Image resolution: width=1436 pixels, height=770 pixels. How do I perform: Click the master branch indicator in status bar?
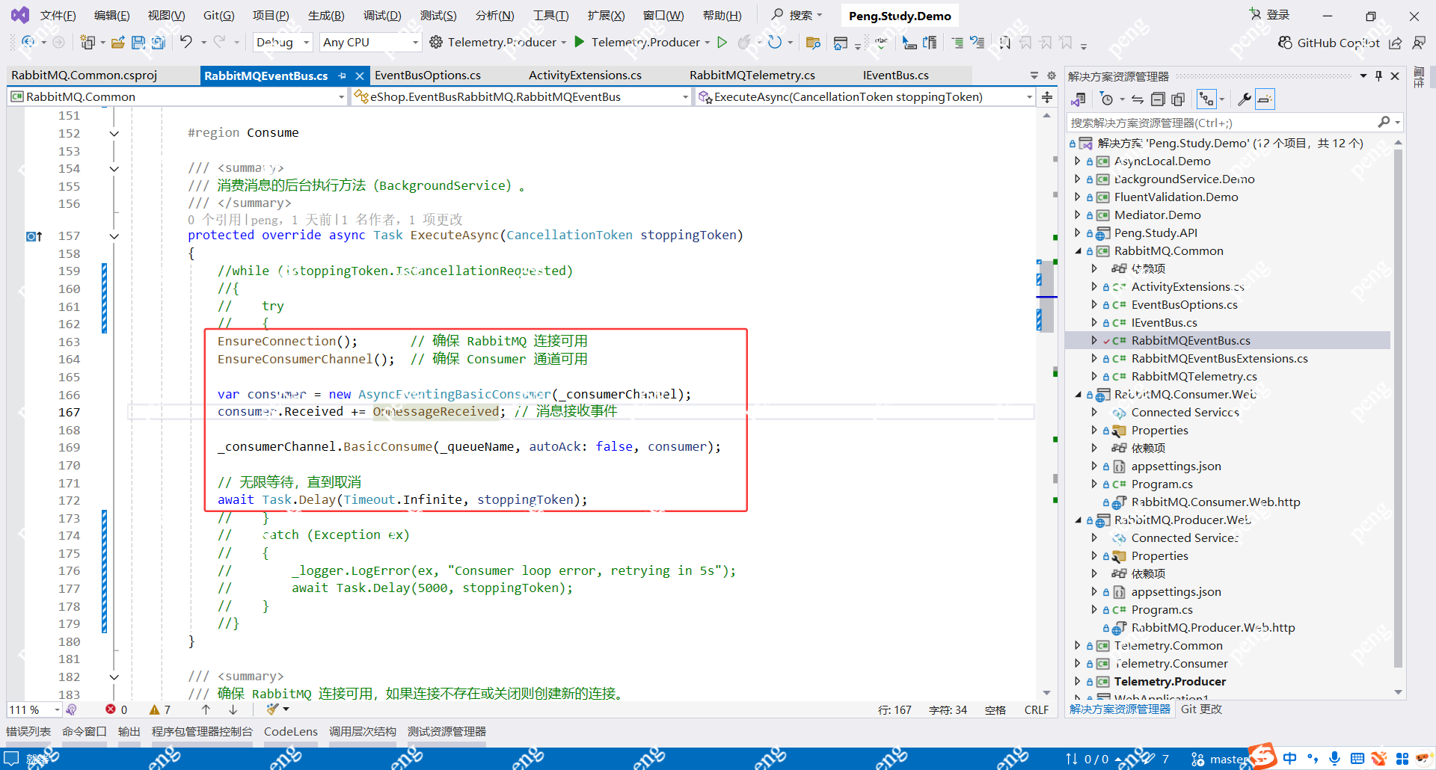(1220, 759)
